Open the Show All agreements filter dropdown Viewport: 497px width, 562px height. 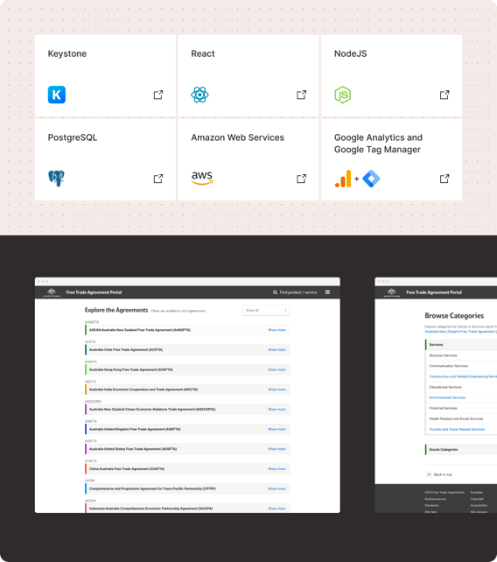[x=266, y=311]
